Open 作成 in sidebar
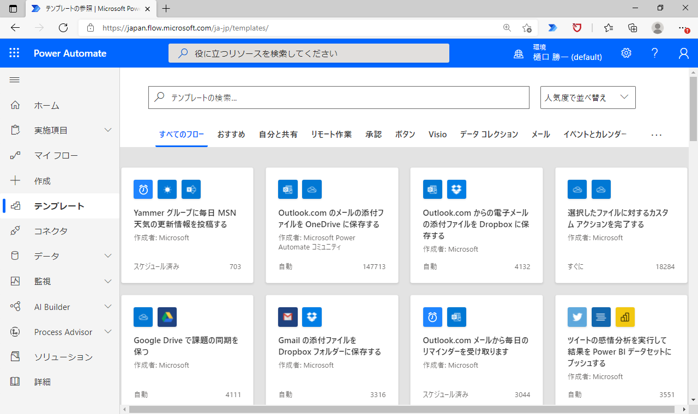The image size is (698, 414). pyautogui.click(x=60, y=181)
